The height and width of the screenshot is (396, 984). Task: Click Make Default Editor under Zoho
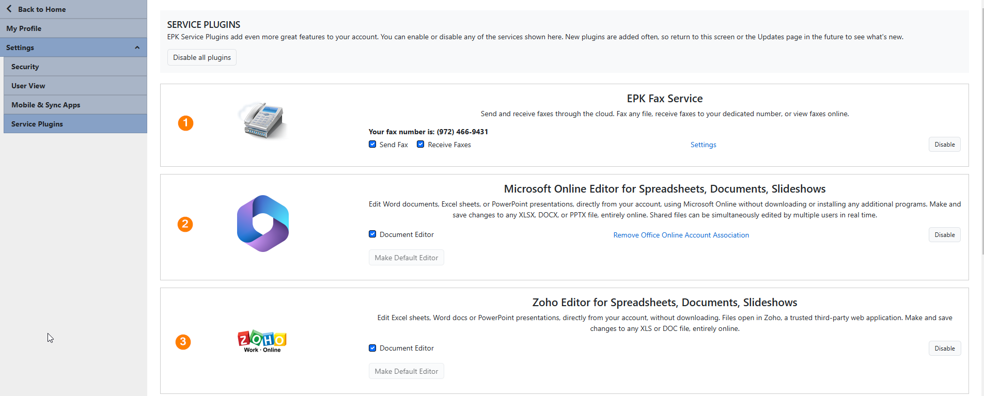pos(407,371)
